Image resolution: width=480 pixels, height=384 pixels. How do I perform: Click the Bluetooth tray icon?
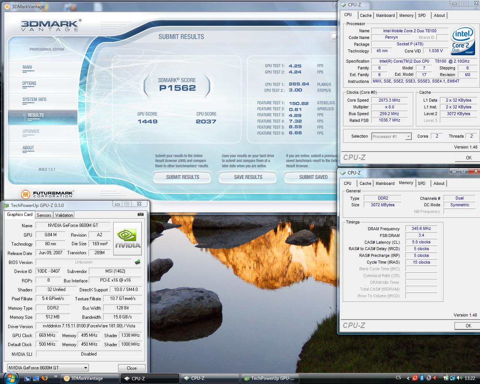421,378
